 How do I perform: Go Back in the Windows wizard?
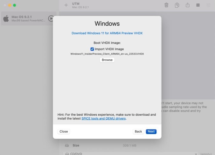coord(138,132)
